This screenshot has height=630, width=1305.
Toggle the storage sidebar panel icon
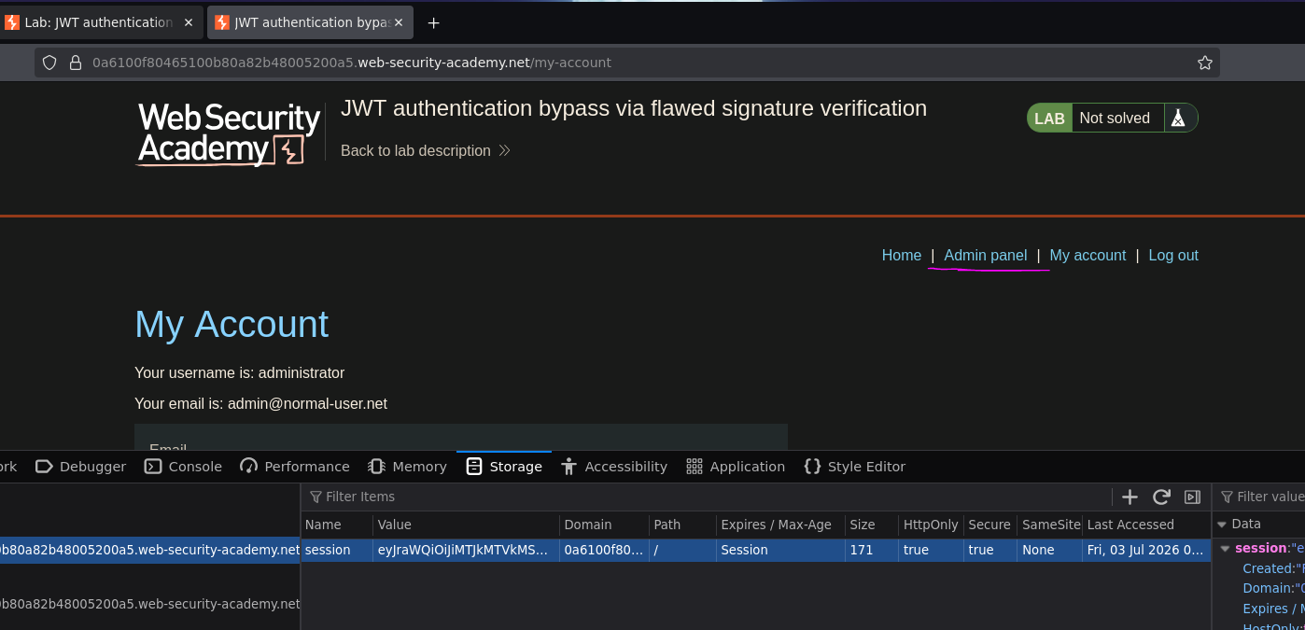(x=1192, y=497)
